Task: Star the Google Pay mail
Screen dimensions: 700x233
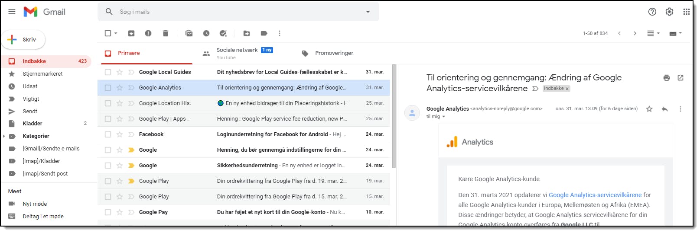Action: (x=120, y=212)
